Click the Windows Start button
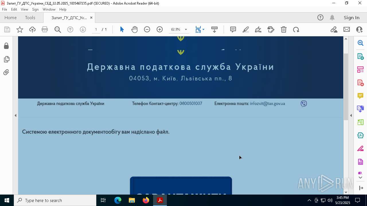 (x=7, y=200)
